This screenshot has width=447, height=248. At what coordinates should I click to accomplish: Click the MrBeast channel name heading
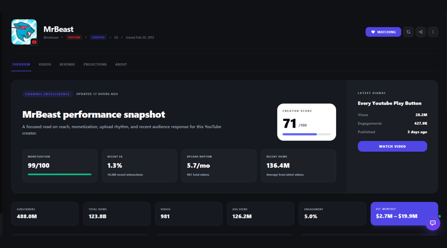pyautogui.click(x=59, y=29)
